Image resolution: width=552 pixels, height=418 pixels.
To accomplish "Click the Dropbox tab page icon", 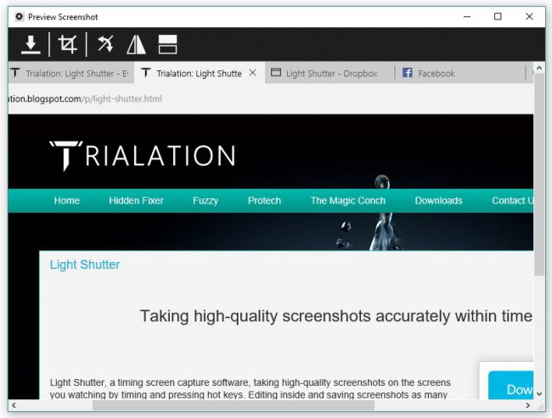I will tap(276, 72).
